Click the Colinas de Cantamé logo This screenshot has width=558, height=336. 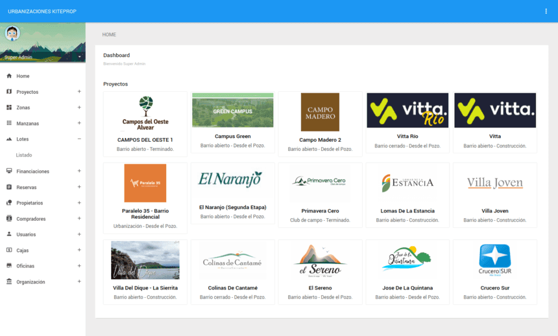tap(233, 262)
